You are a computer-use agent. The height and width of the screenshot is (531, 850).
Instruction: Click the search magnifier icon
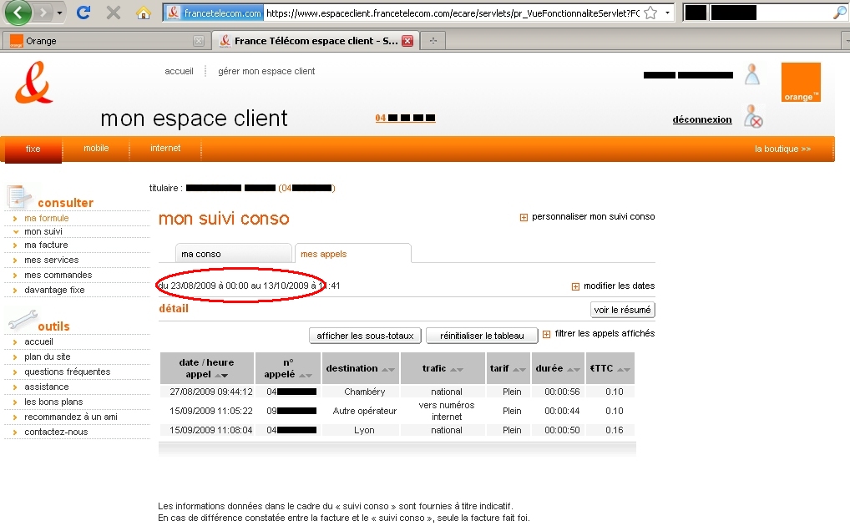[839, 13]
